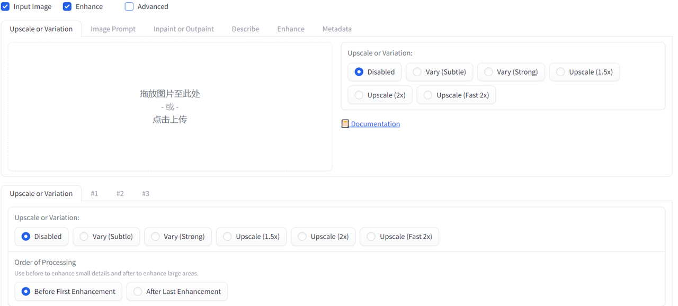Screen dimensions: 678x306
Task: Open enhance tab #3
Action: pos(146,194)
